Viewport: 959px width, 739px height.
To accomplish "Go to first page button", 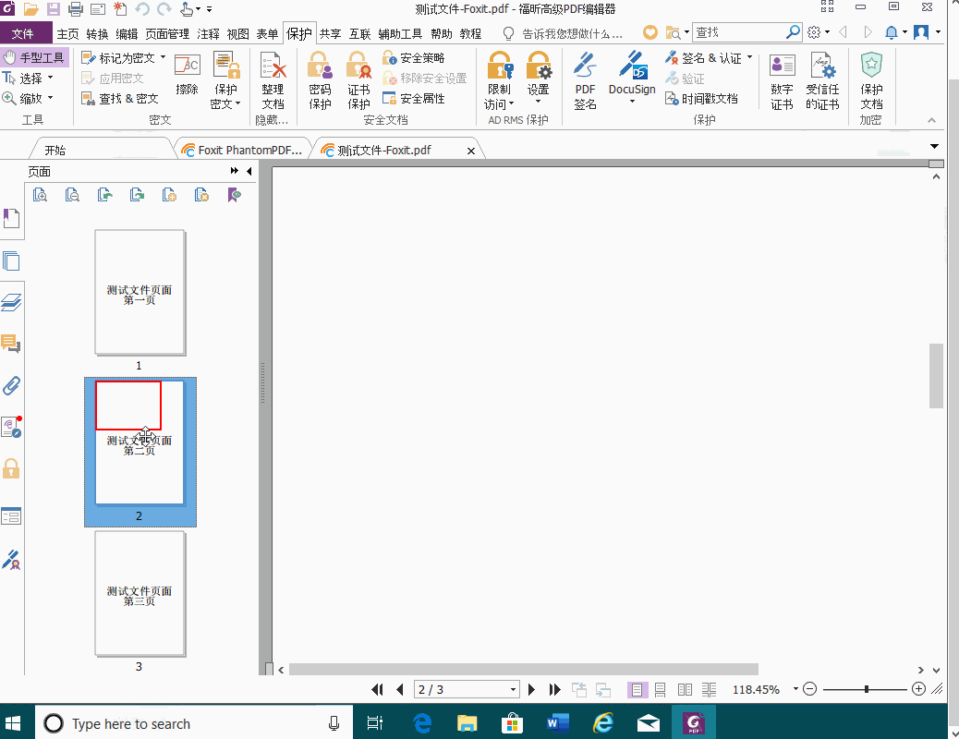I will [x=377, y=689].
